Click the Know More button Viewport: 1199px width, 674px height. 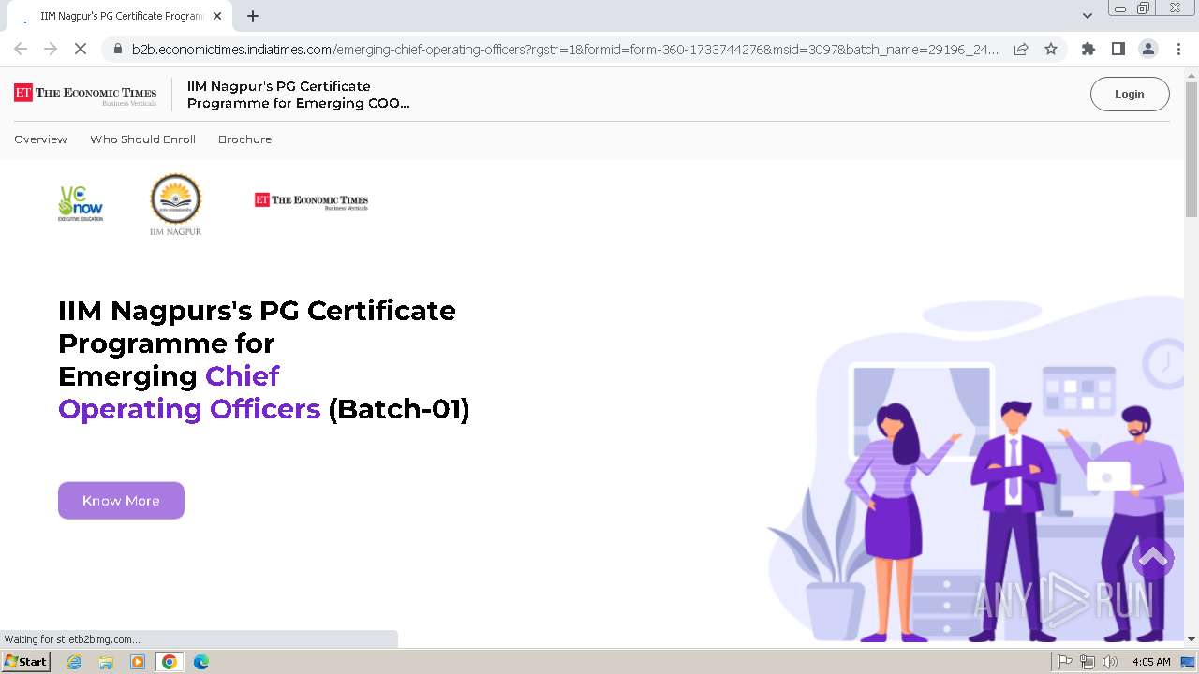(121, 501)
